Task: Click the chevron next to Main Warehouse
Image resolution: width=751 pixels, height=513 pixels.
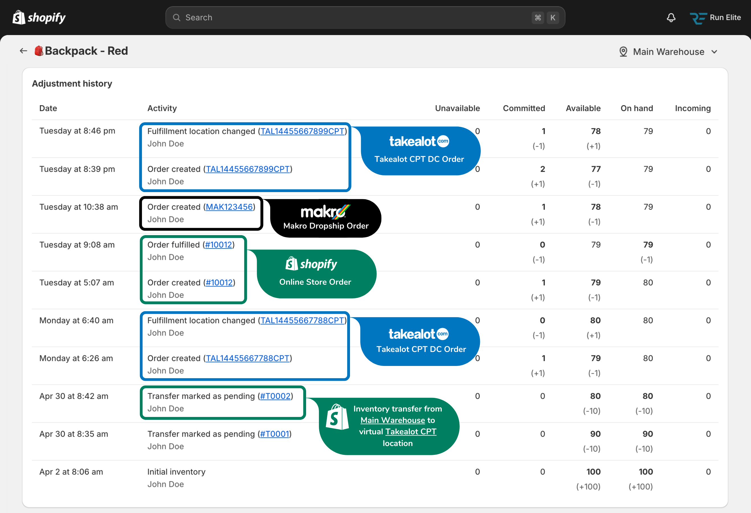Action: (715, 52)
